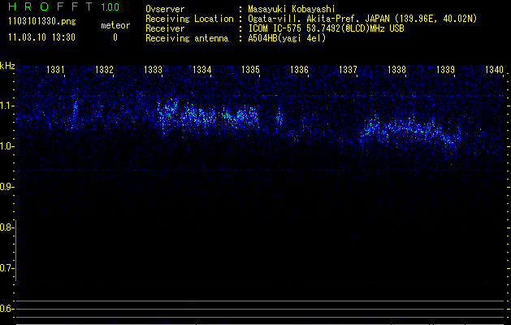Click the 1332 time marker

104,70
